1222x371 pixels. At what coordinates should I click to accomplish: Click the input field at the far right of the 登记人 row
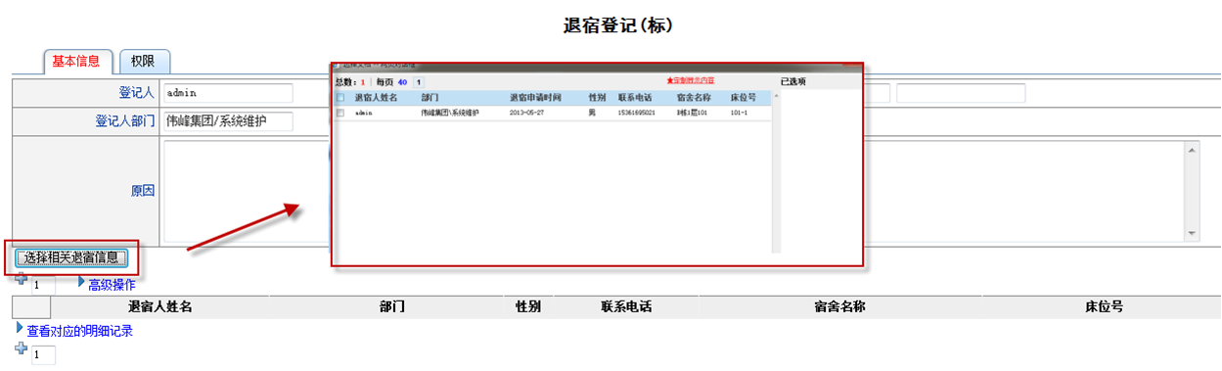(961, 93)
